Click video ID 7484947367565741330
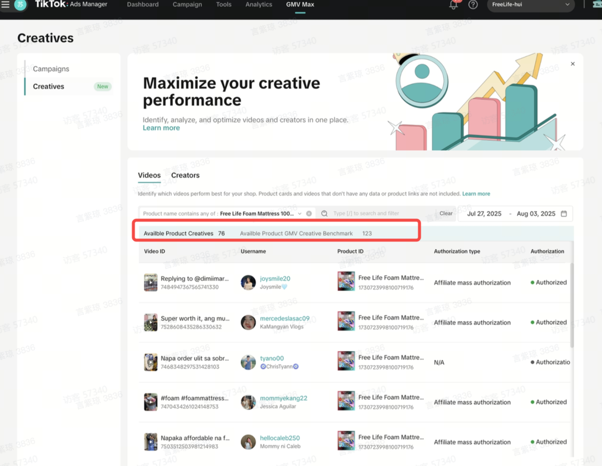602x466 pixels. coord(190,287)
